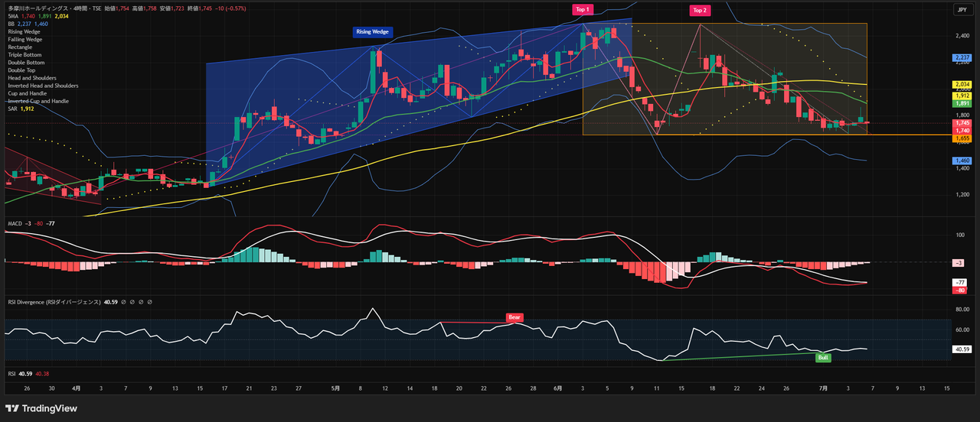
Task: Click the Top 2 pattern marker
Action: click(x=699, y=10)
